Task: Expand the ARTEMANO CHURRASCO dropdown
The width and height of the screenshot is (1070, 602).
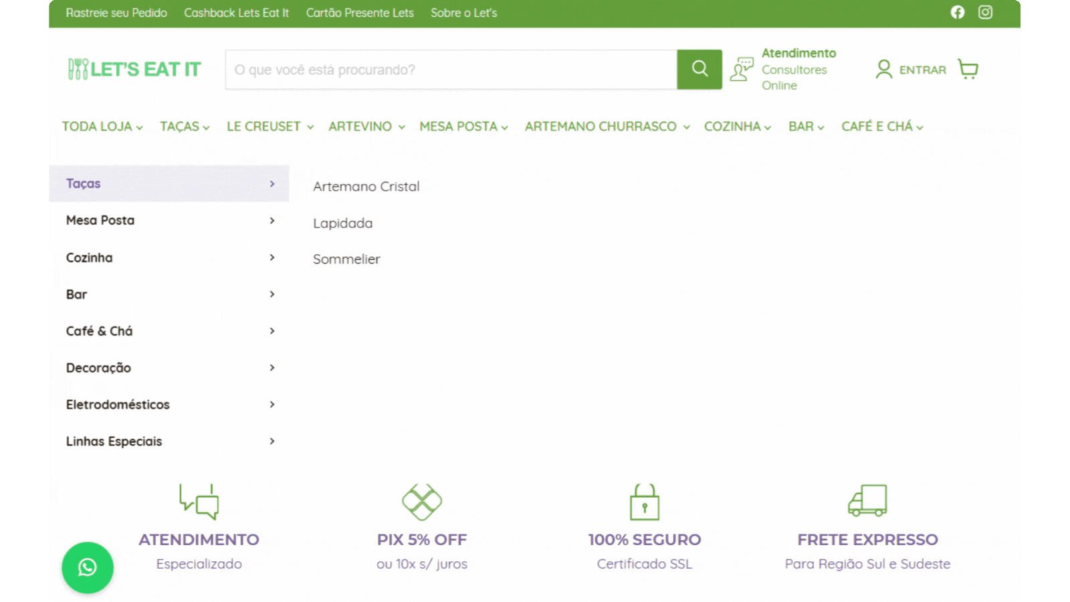Action: (607, 126)
